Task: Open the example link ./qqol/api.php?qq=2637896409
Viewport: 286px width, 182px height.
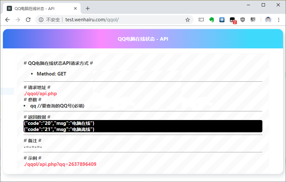Action: click(x=60, y=164)
